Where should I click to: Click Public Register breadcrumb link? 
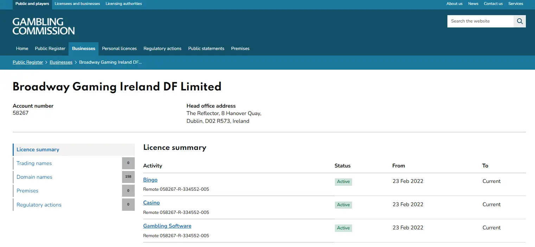tap(28, 62)
